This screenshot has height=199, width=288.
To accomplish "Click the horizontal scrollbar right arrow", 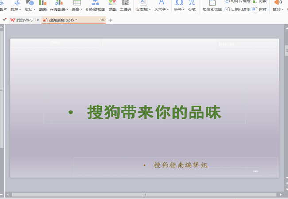I will tap(281, 195).
